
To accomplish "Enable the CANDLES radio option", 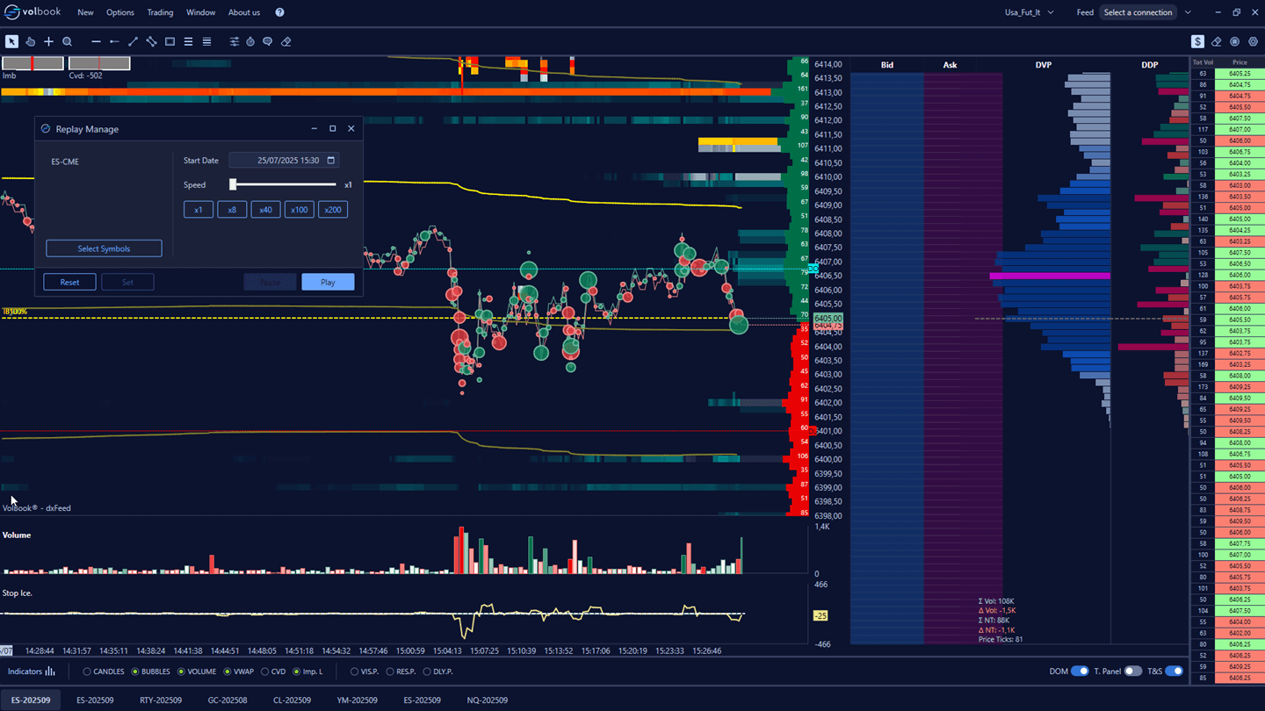I will pyautogui.click(x=87, y=671).
